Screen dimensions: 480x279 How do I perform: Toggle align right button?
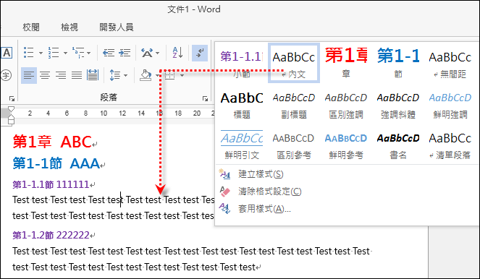tap(61, 75)
